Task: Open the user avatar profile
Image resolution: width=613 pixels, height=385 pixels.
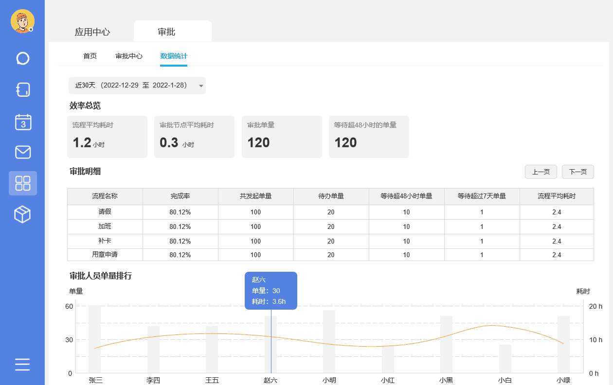Action: [22, 21]
